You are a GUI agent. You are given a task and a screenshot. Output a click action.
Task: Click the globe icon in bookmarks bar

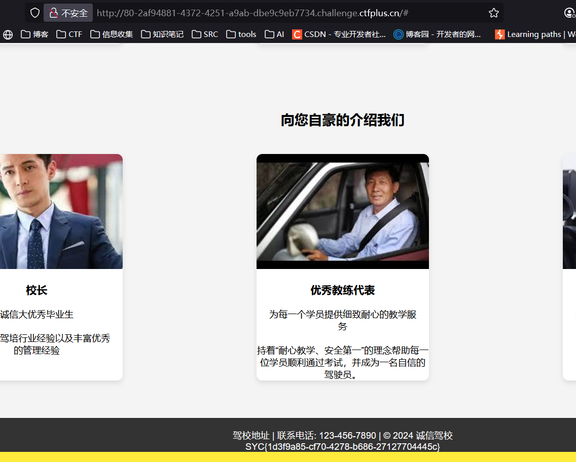(8, 34)
